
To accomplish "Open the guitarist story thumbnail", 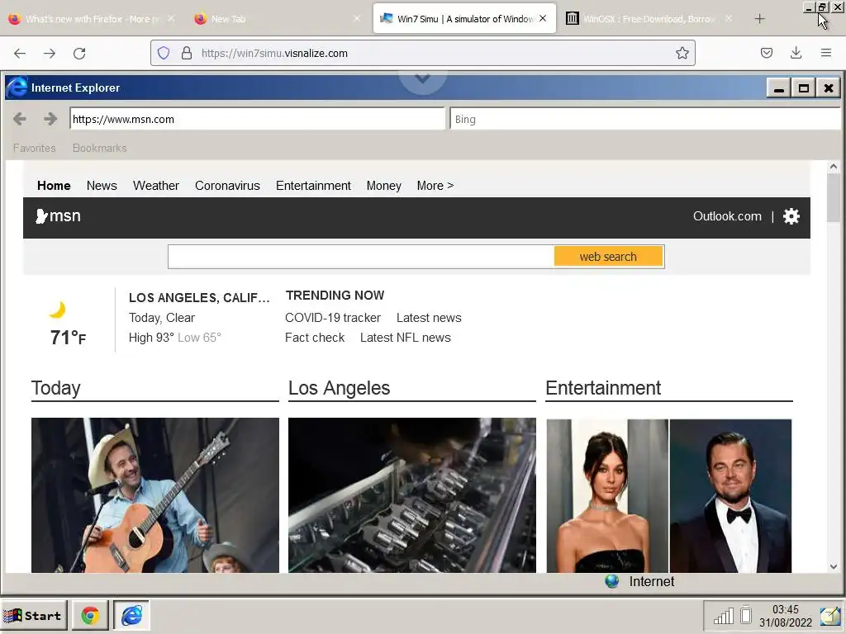I will [x=155, y=495].
